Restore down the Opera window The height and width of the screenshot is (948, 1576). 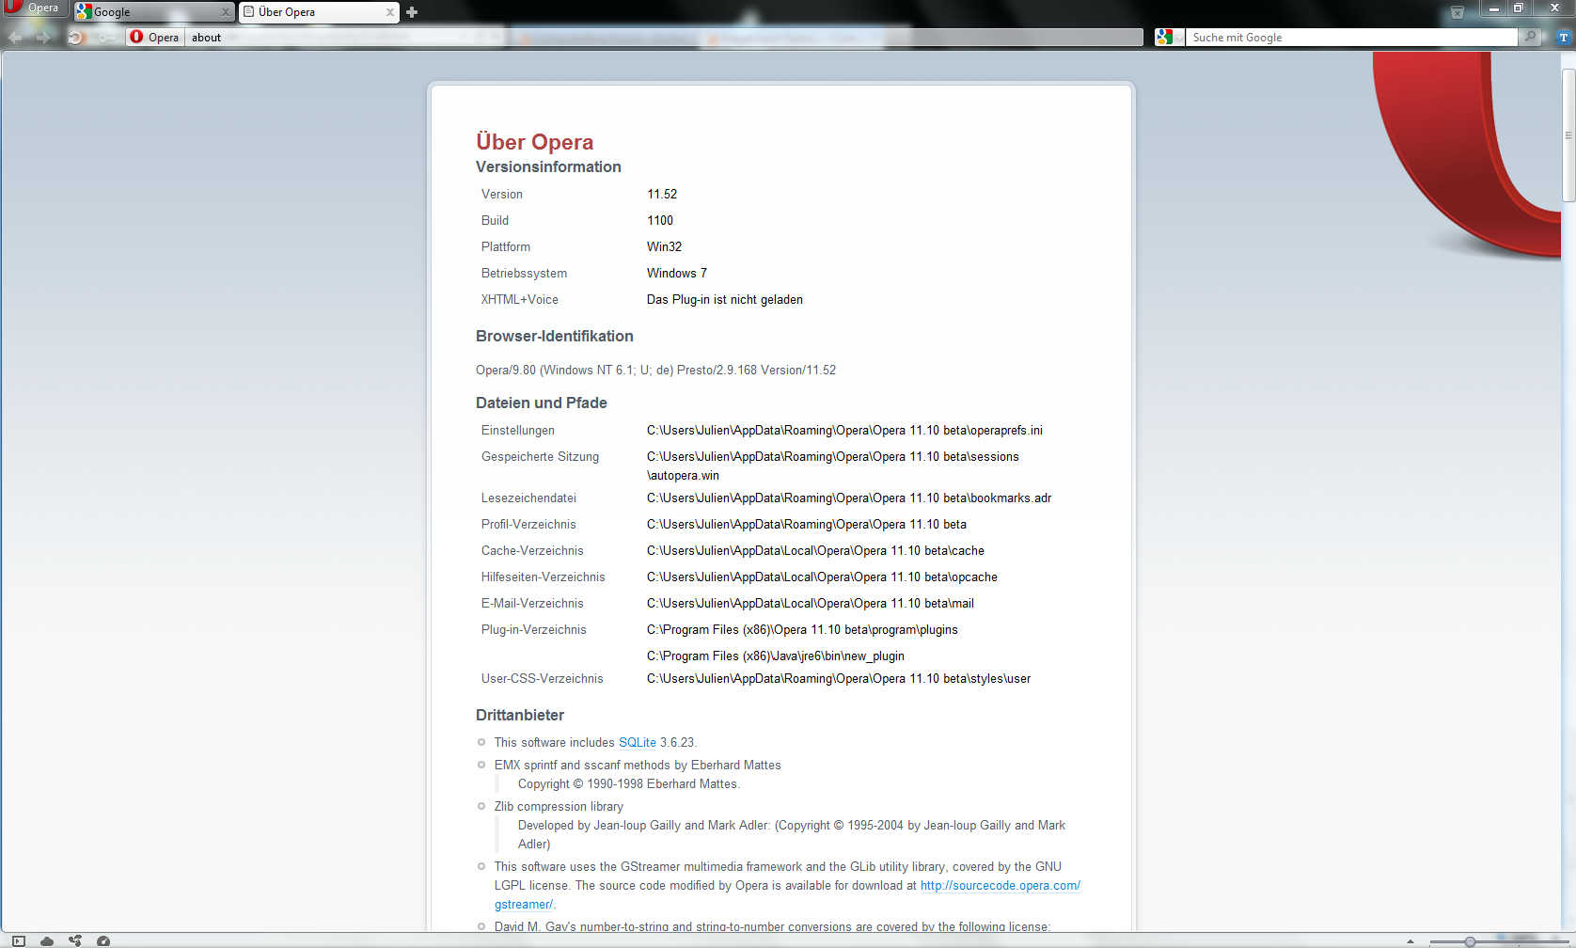click(1518, 8)
